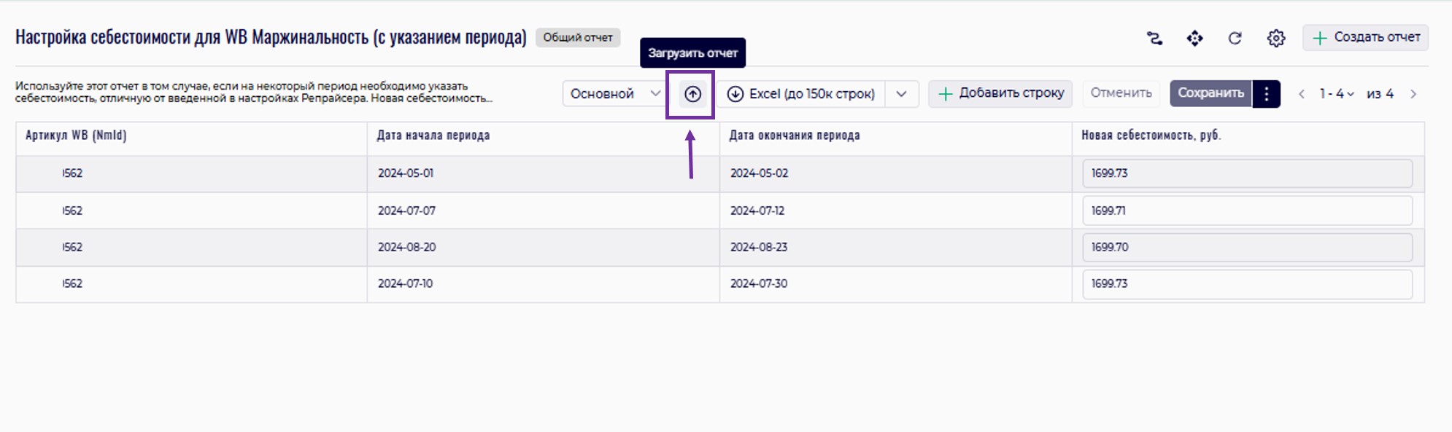Click the Сохранить button
1452x432 pixels.
pyautogui.click(x=1211, y=93)
